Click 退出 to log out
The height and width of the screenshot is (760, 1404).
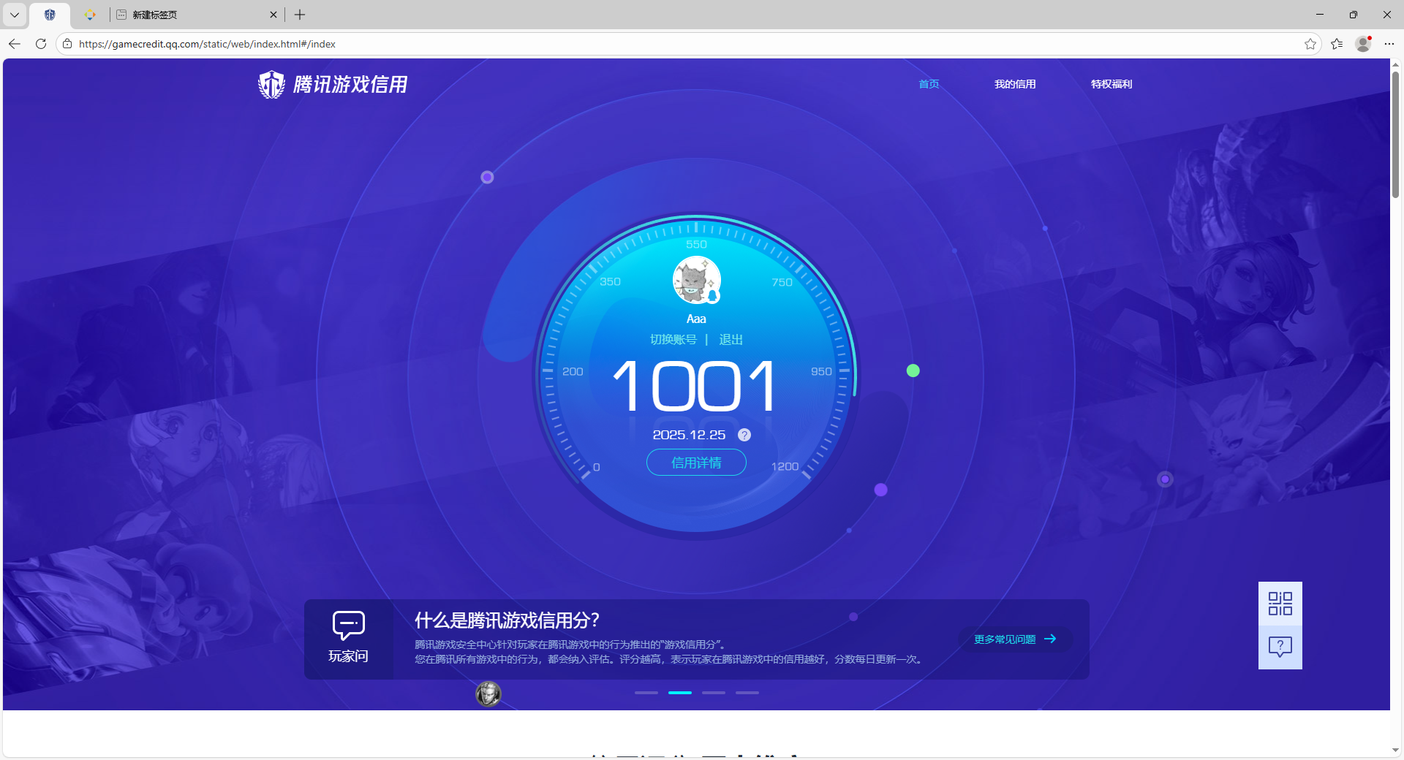[730, 339]
